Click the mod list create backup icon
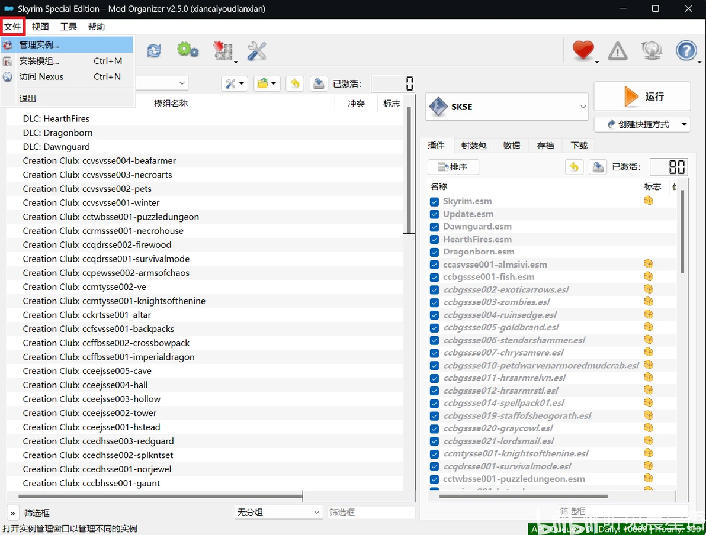This screenshot has height=535, width=706. click(319, 83)
